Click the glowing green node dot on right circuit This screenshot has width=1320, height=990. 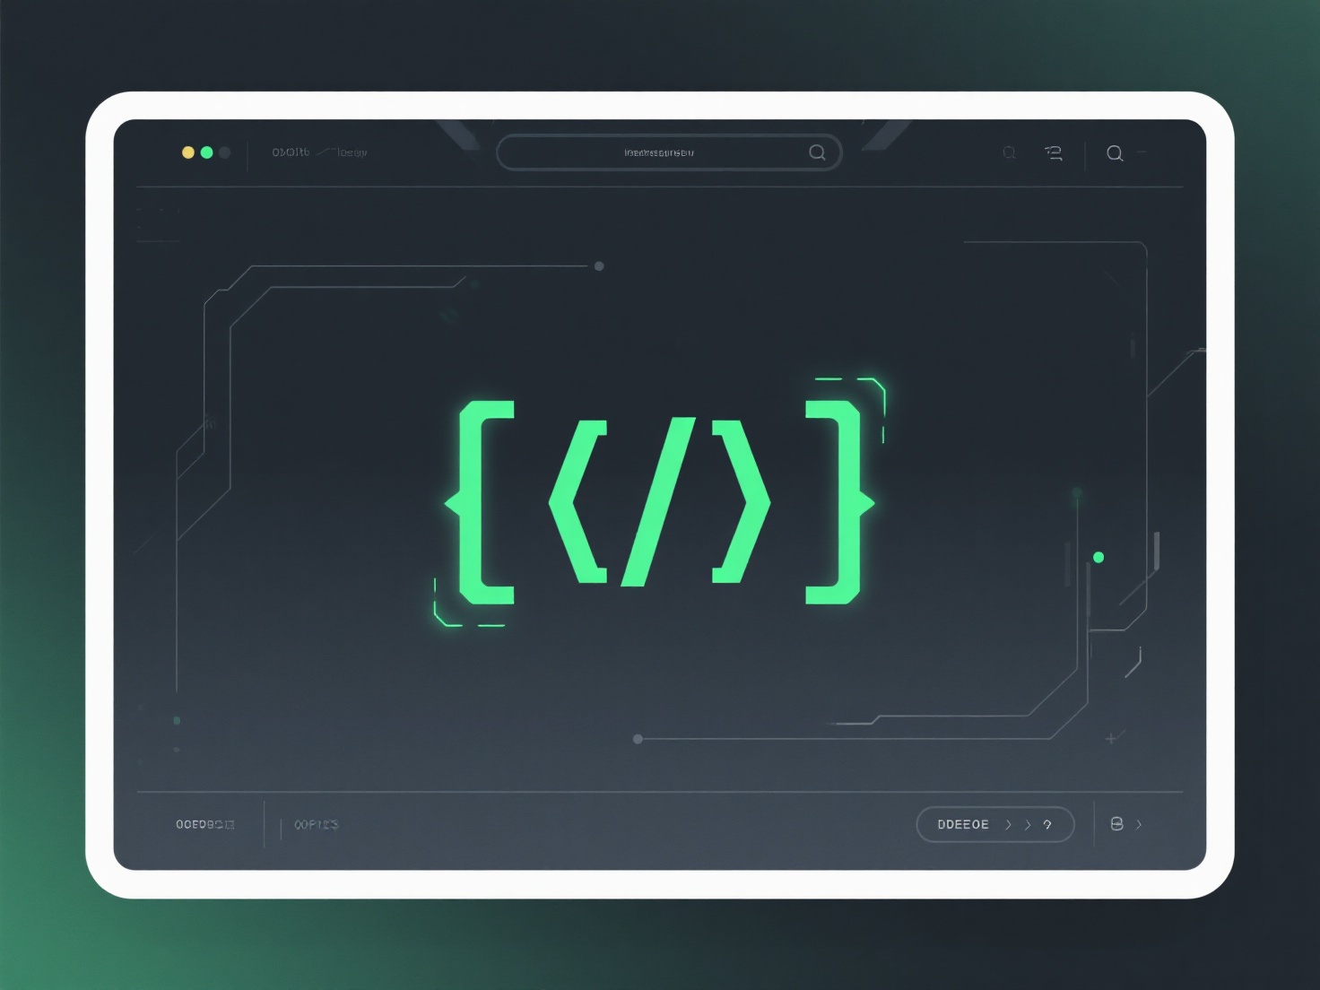click(x=1099, y=558)
